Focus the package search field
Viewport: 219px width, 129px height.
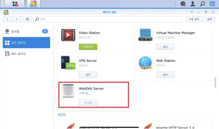108,19
